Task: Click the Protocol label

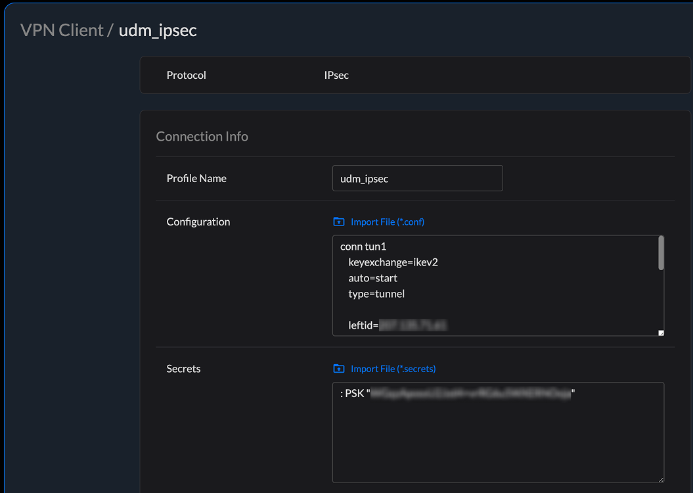Action: tap(186, 75)
